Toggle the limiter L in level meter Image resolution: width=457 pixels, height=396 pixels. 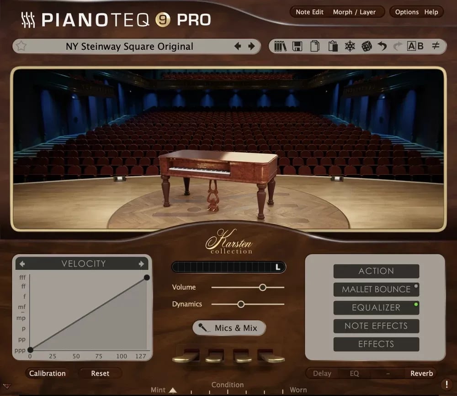click(x=278, y=267)
